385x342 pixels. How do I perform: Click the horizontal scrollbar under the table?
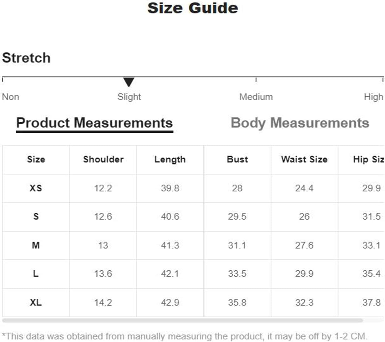(x=182, y=320)
